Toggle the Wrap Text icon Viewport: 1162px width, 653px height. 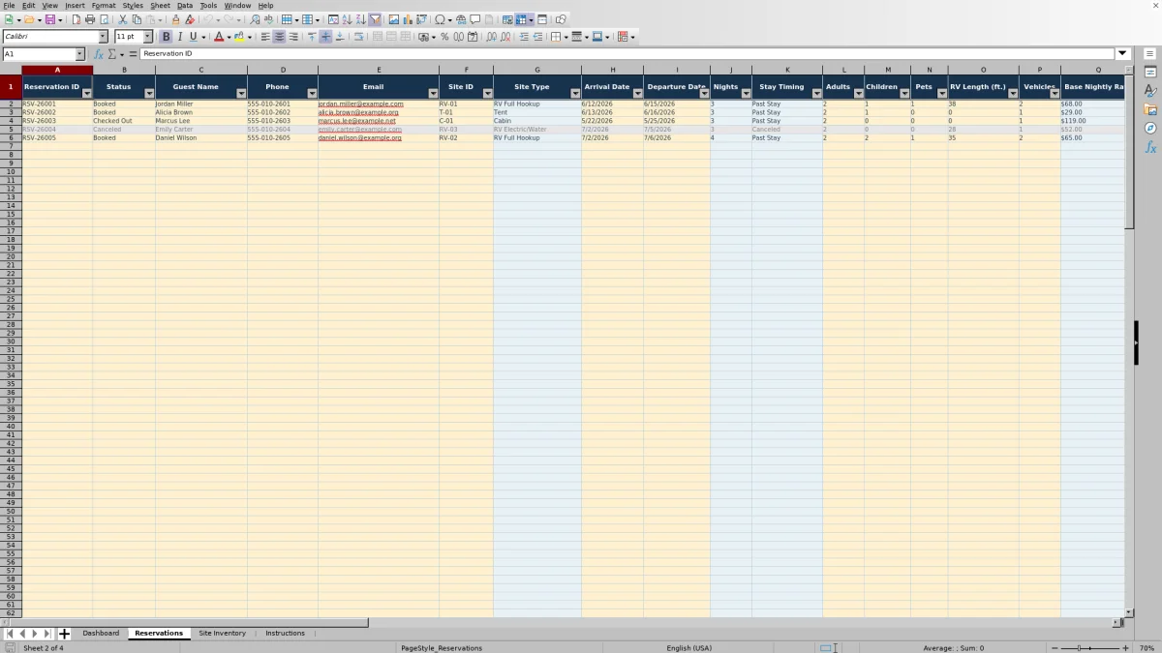tap(358, 37)
